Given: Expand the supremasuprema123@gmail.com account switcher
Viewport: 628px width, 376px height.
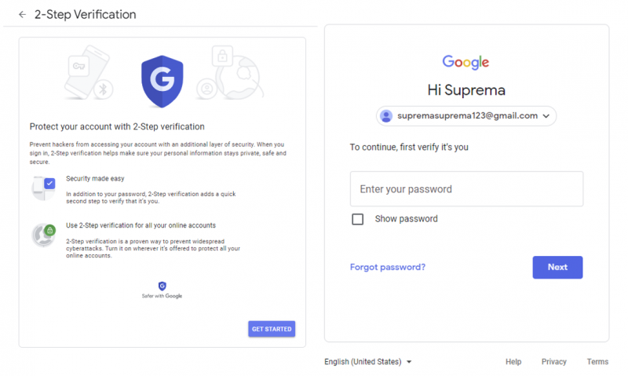Looking at the screenshot, I should tap(466, 116).
